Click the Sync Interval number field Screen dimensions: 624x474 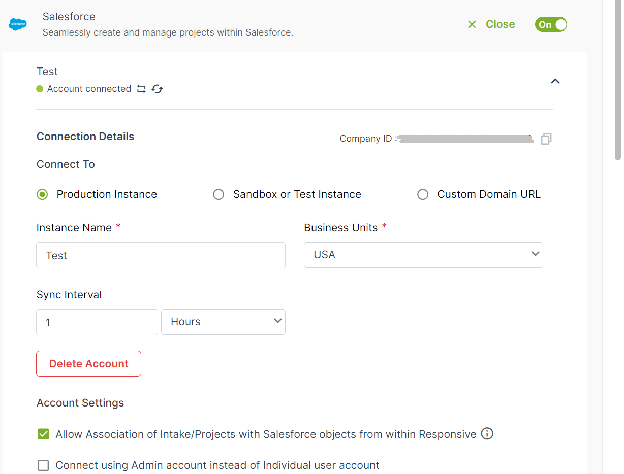pyautogui.click(x=97, y=322)
